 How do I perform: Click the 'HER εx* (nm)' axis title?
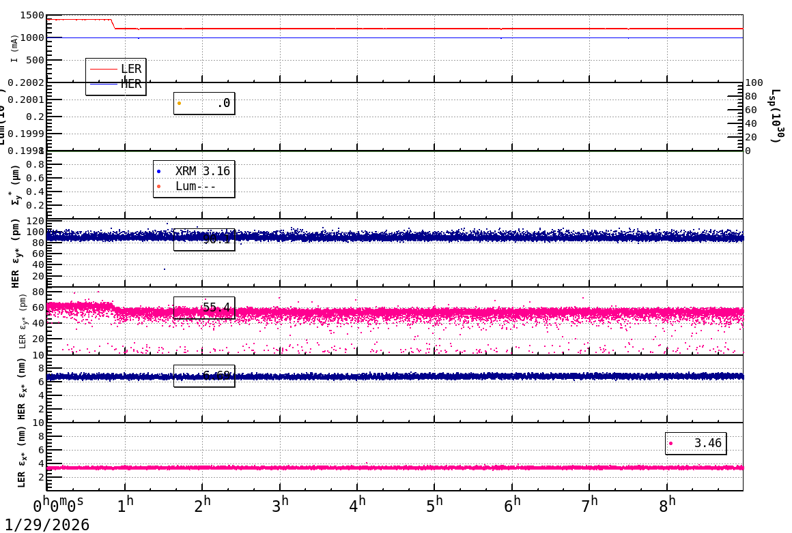coord(20,389)
